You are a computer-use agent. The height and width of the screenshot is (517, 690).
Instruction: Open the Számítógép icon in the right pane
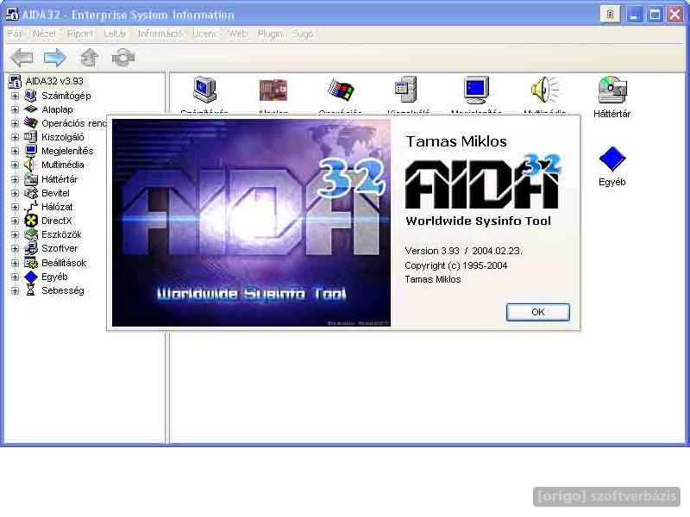pos(204,90)
